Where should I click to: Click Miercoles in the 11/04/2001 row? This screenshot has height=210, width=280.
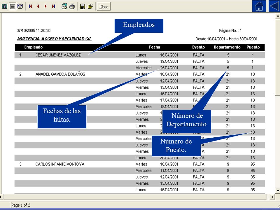point(143,171)
